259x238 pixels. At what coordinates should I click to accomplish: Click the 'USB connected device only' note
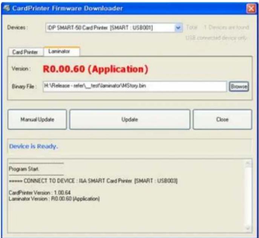216,38
